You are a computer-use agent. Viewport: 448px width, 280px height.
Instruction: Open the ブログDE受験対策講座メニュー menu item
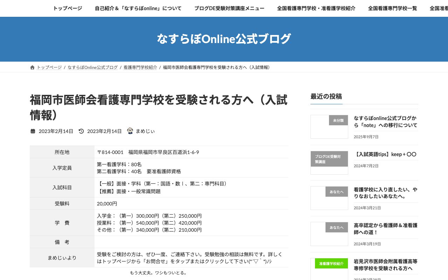click(229, 8)
